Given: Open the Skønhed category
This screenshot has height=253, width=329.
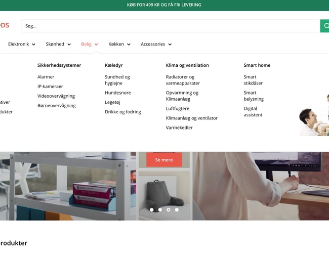Looking at the screenshot, I should click(55, 44).
